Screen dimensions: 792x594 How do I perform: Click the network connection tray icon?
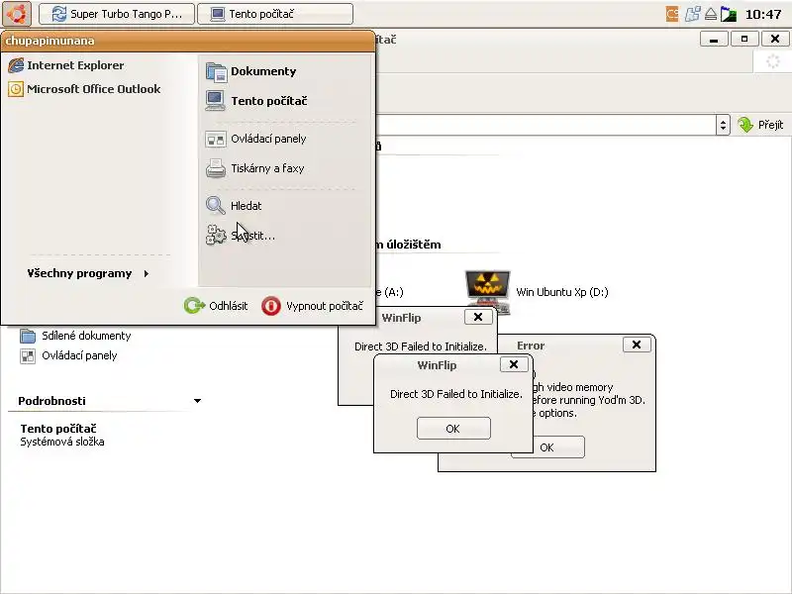pyautogui.click(x=692, y=14)
